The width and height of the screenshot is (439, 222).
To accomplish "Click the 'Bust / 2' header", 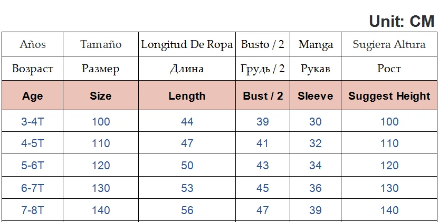I will tap(263, 96).
